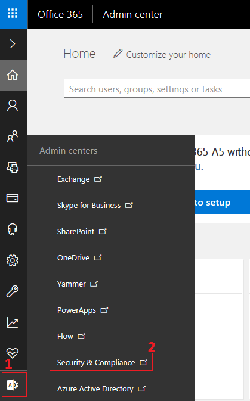Open Support headset icon in sidebar

coord(13,229)
